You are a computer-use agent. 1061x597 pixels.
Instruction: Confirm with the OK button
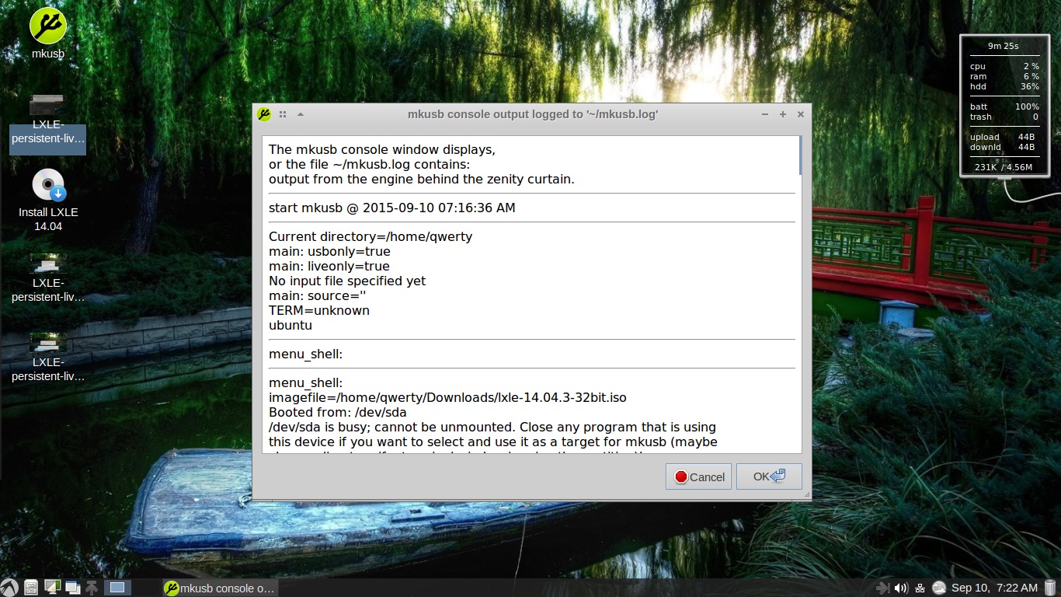[769, 477]
